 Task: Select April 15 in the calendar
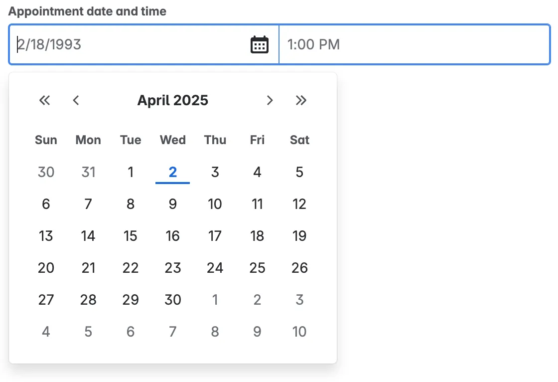[131, 236]
